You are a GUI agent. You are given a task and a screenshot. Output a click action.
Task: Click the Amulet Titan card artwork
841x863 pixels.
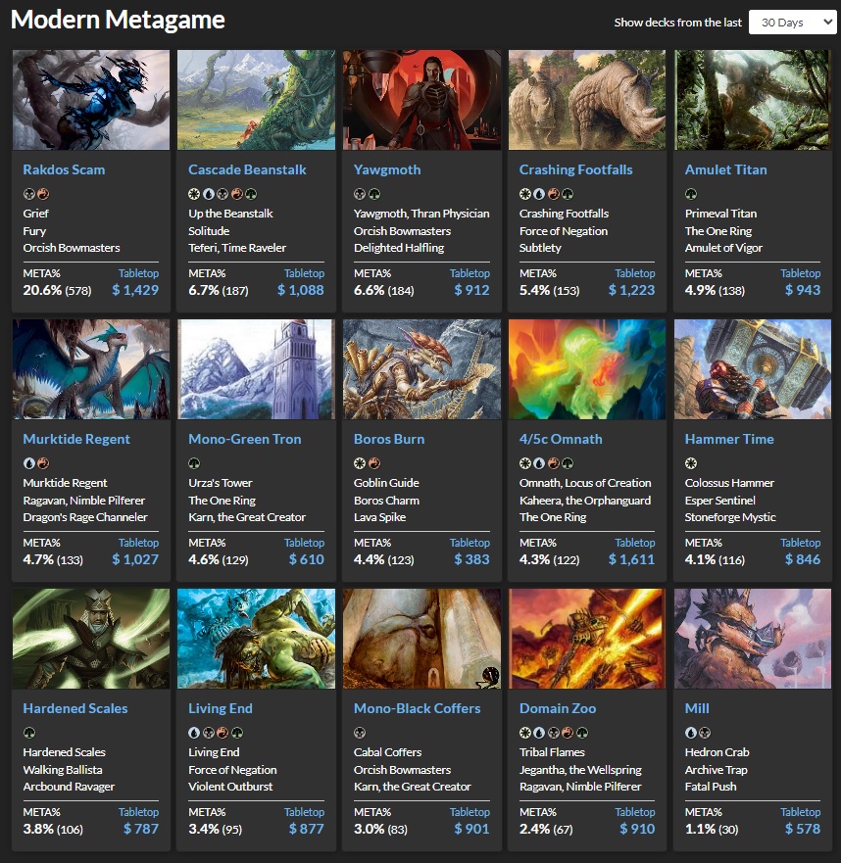[753, 100]
